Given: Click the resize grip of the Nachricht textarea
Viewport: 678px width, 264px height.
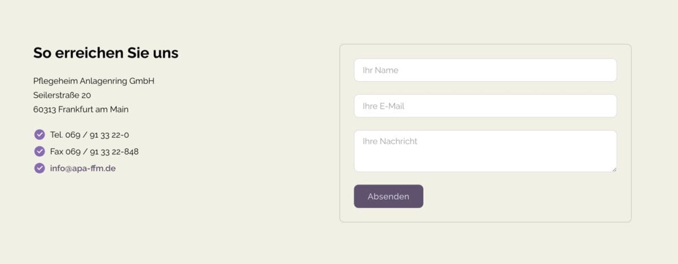Looking at the screenshot, I should (x=614, y=169).
